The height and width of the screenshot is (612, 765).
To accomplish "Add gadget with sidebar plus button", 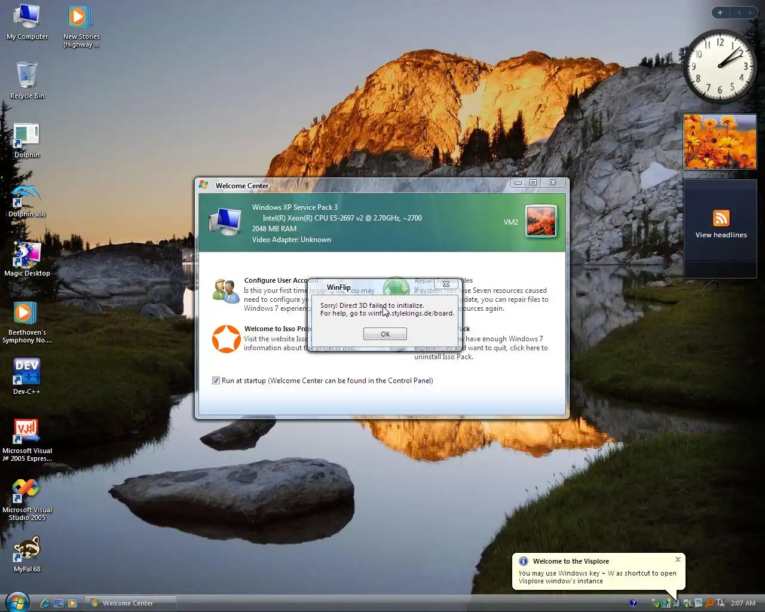I will point(720,13).
